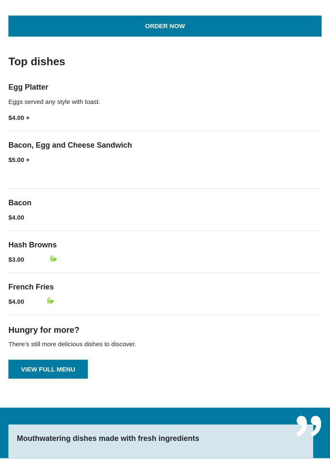330x459 pixels.
Task: Open the French Fries dish title
Action: pyautogui.click(x=31, y=287)
